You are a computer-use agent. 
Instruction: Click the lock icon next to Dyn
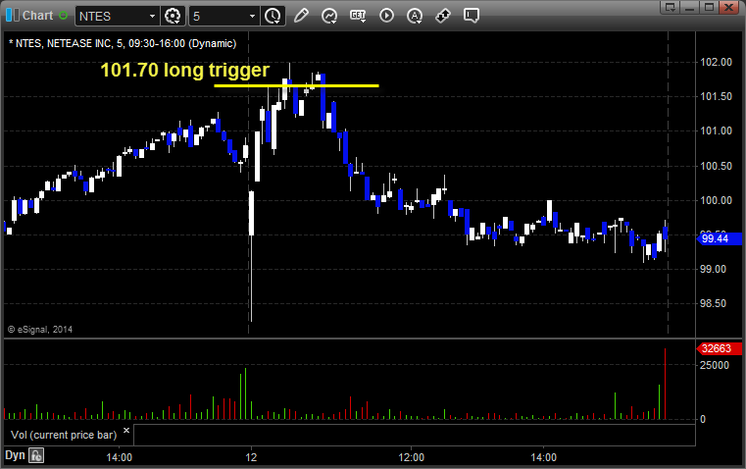coord(36,455)
